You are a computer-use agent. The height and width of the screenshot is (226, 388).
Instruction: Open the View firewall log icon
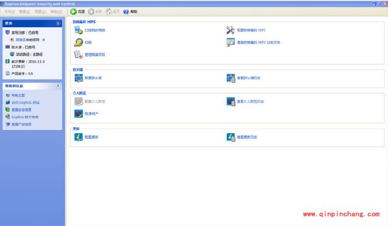click(231, 78)
